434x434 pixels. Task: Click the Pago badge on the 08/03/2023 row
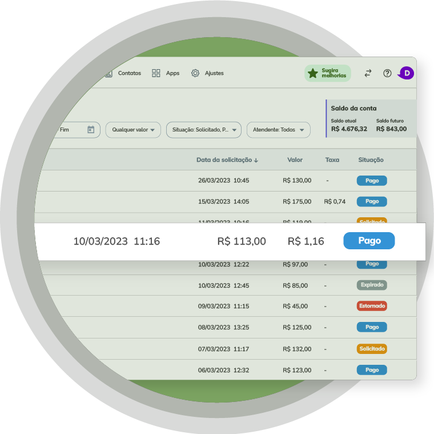pos(372,327)
